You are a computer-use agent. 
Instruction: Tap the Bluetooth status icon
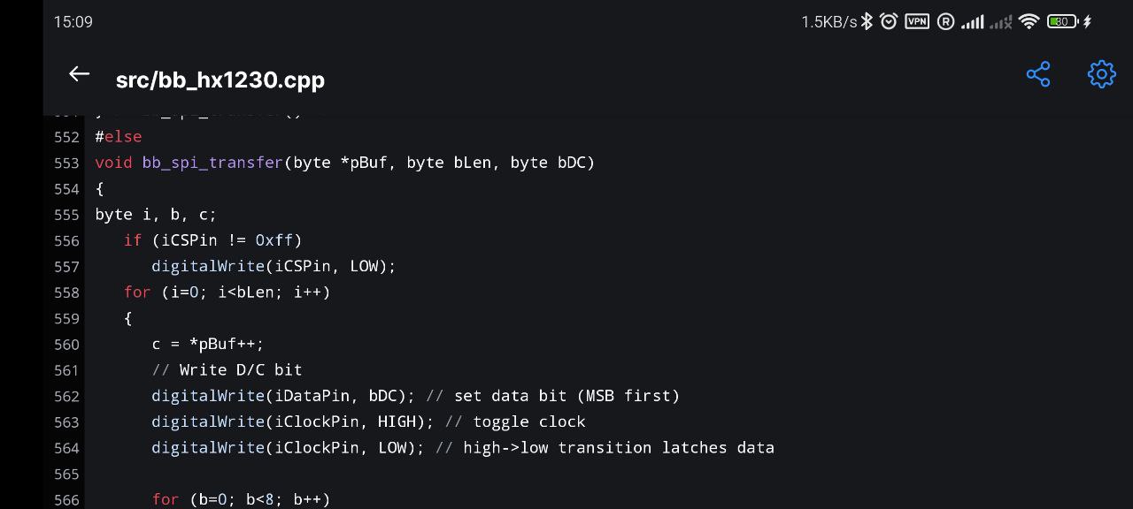point(867,21)
